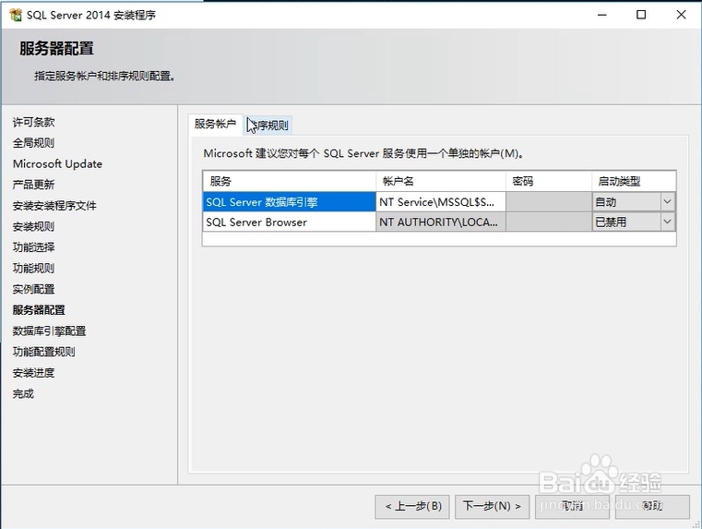The image size is (702, 529).
Task: Close the SQL Server setup window
Action: click(x=681, y=15)
